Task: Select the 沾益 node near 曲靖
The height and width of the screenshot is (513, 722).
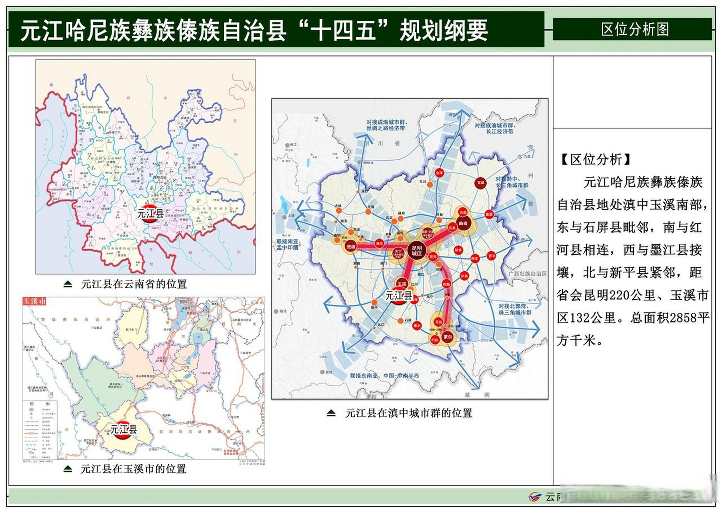Action: tap(463, 212)
